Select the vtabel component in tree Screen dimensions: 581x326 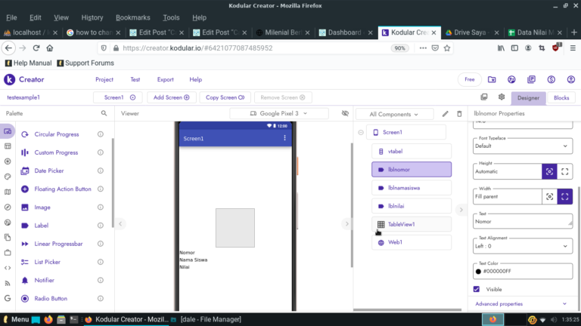412,151
